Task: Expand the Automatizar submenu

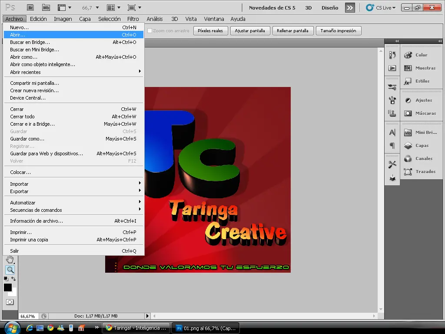Action: tap(73, 203)
